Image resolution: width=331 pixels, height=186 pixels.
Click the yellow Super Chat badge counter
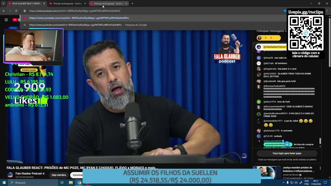[x=268, y=38]
